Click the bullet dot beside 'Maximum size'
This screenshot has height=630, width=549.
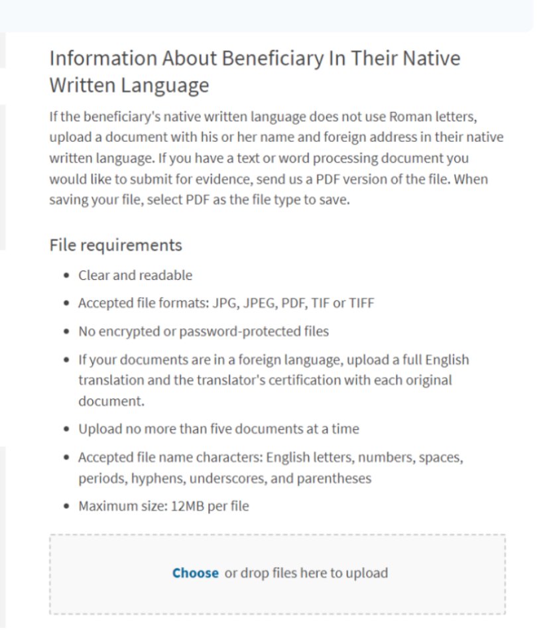click(x=66, y=507)
